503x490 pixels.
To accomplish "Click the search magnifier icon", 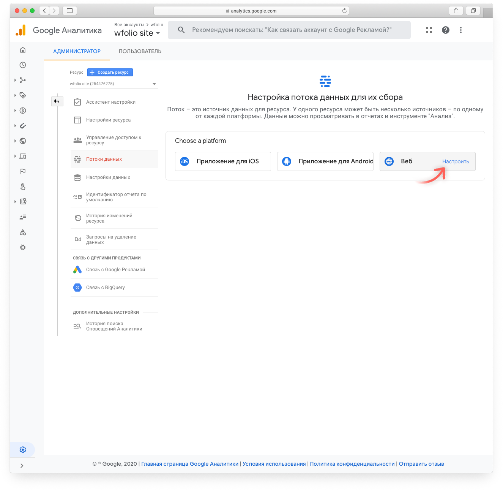I will click(x=181, y=30).
